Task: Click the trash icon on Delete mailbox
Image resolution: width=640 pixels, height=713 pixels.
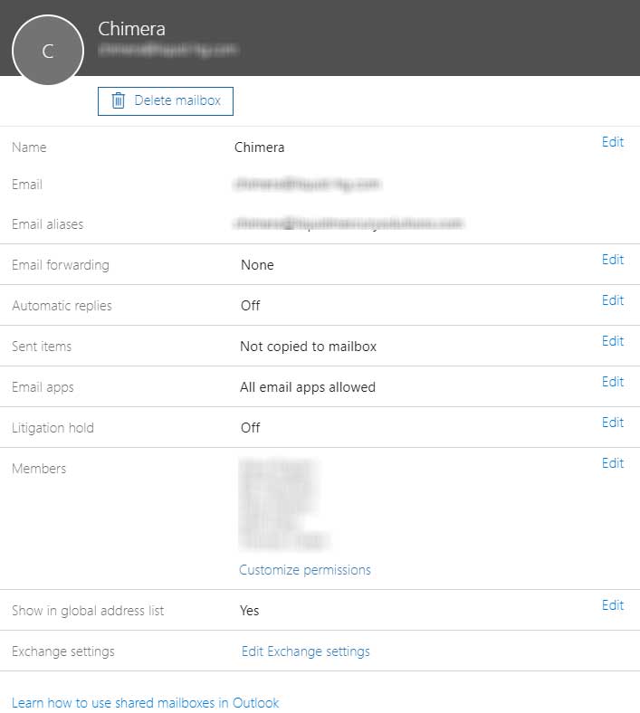Action: pyautogui.click(x=118, y=100)
